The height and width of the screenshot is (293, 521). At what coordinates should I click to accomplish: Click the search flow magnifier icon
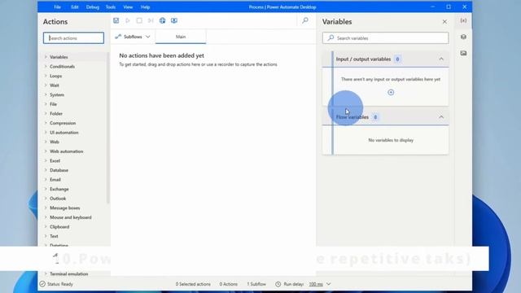pos(305,20)
